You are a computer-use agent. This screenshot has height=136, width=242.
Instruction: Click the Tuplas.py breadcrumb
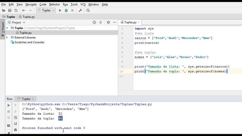click(27, 17)
